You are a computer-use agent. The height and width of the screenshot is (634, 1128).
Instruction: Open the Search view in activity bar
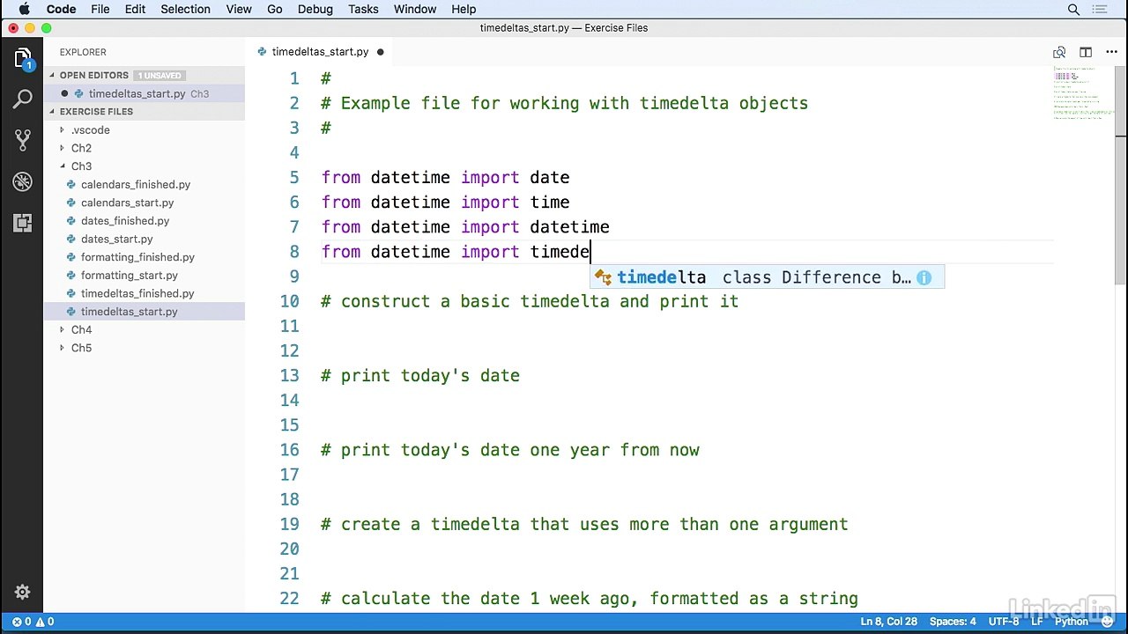tap(23, 100)
